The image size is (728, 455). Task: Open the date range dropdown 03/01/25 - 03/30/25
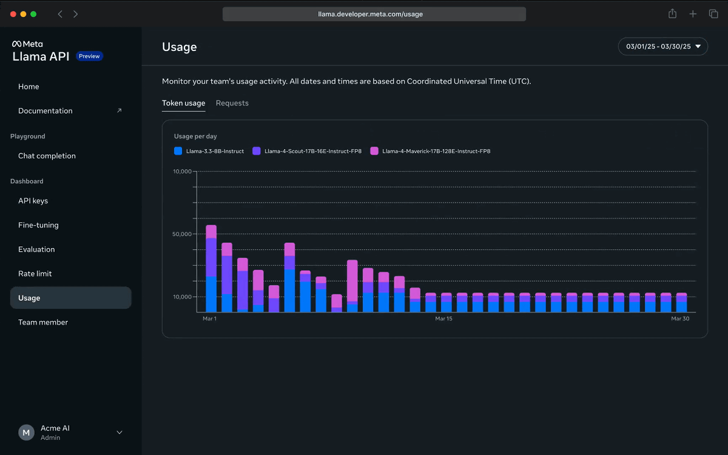coord(663,47)
